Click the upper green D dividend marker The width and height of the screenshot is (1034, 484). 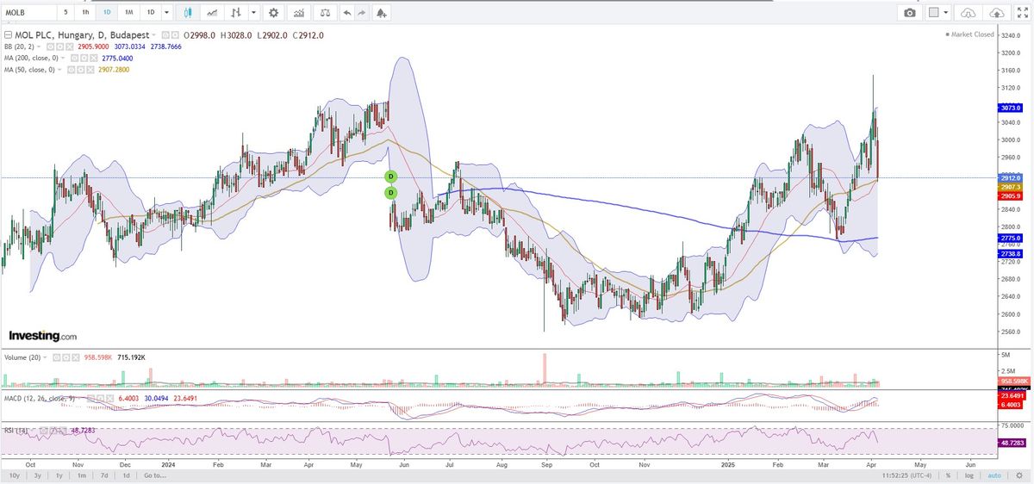click(391, 177)
